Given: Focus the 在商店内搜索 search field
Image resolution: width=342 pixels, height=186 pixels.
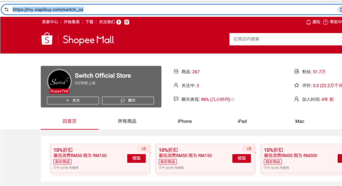Looking at the screenshot, I should 283,39.
